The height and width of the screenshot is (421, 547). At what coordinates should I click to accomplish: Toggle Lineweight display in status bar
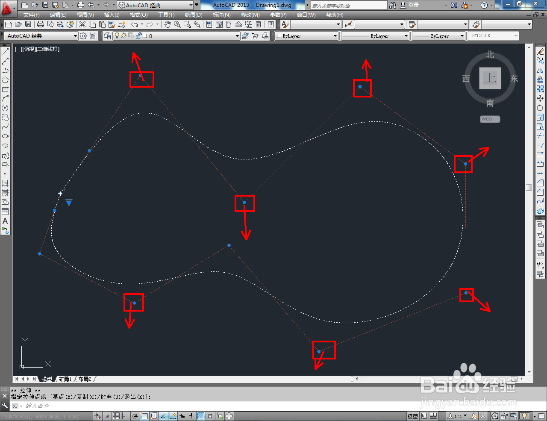click(191, 416)
